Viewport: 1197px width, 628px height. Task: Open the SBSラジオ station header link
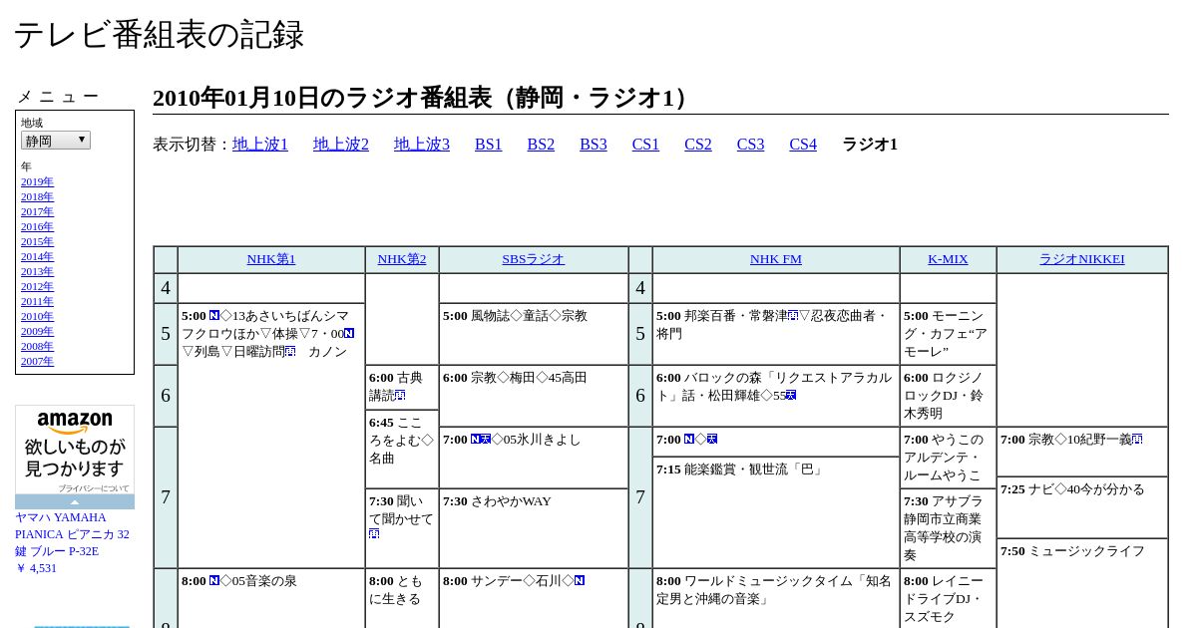(x=534, y=259)
